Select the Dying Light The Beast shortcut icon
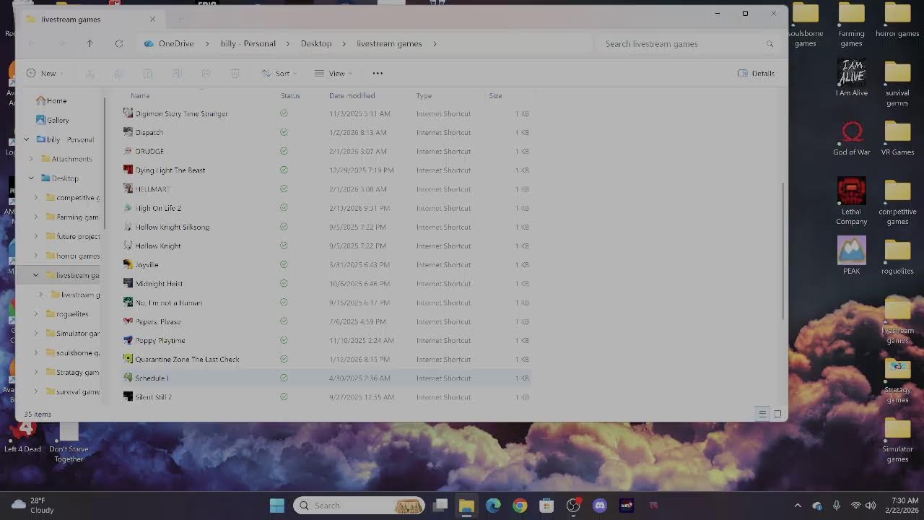924x520 pixels. pyautogui.click(x=128, y=170)
